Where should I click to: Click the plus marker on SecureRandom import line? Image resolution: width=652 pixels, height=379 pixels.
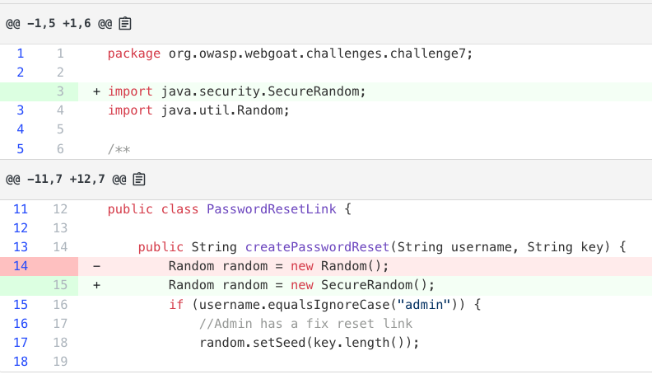(96, 91)
